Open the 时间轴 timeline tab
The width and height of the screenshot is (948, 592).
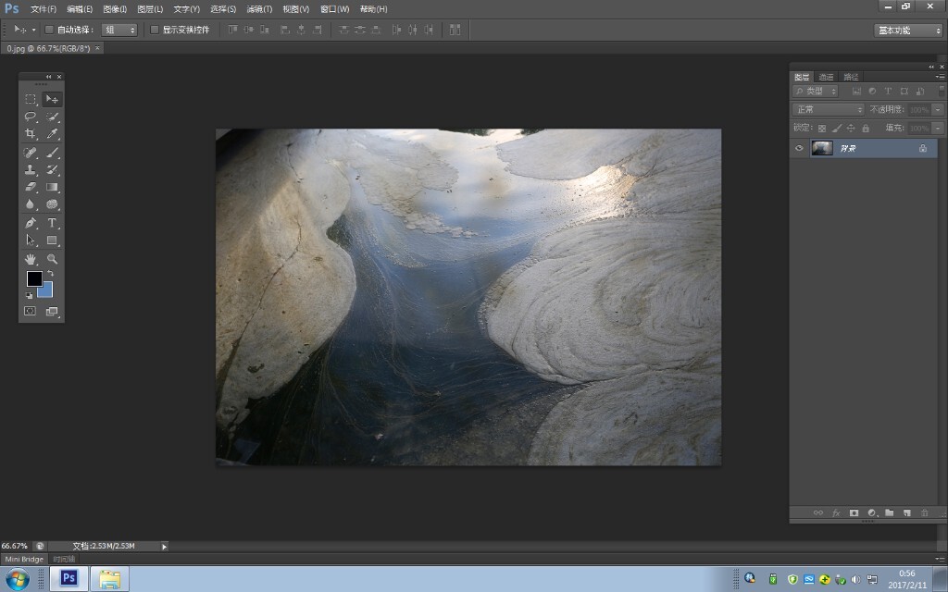[x=64, y=560]
